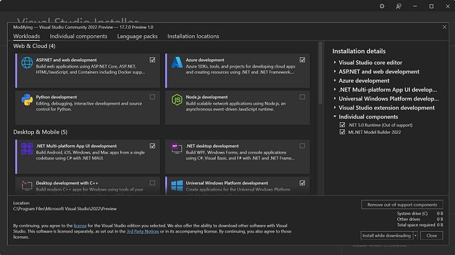The image size is (455, 255).
Task: Switch to the Individual components tab
Action: pos(79,36)
